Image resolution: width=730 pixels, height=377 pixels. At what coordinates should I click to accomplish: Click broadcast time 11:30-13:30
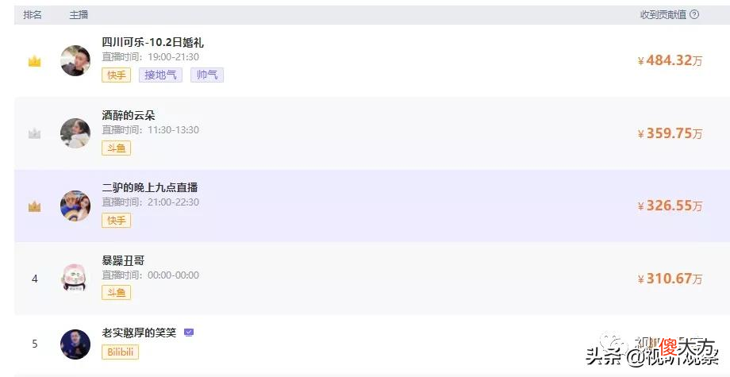(x=173, y=130)
